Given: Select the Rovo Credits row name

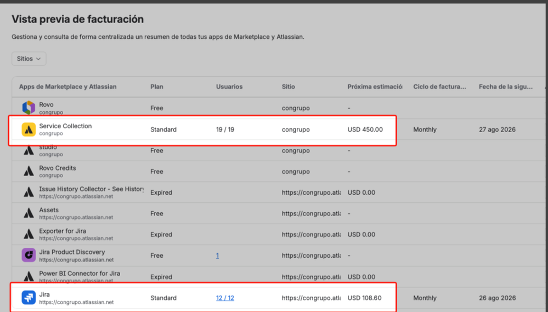Looking at the screenshot, I should pos(58,168).
